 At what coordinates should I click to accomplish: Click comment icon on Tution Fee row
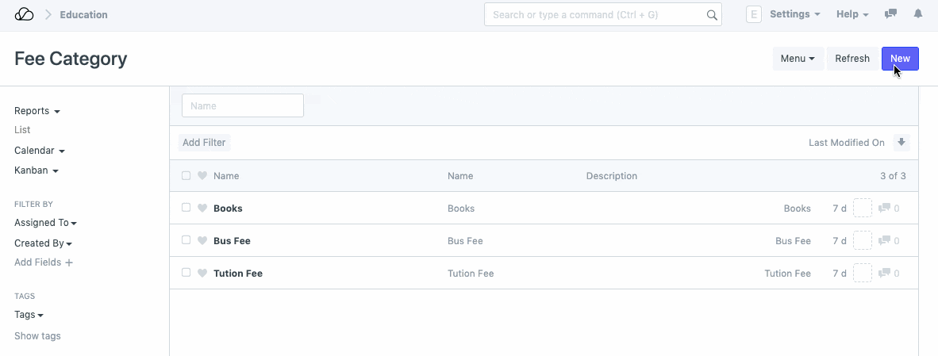pos(884,273)
